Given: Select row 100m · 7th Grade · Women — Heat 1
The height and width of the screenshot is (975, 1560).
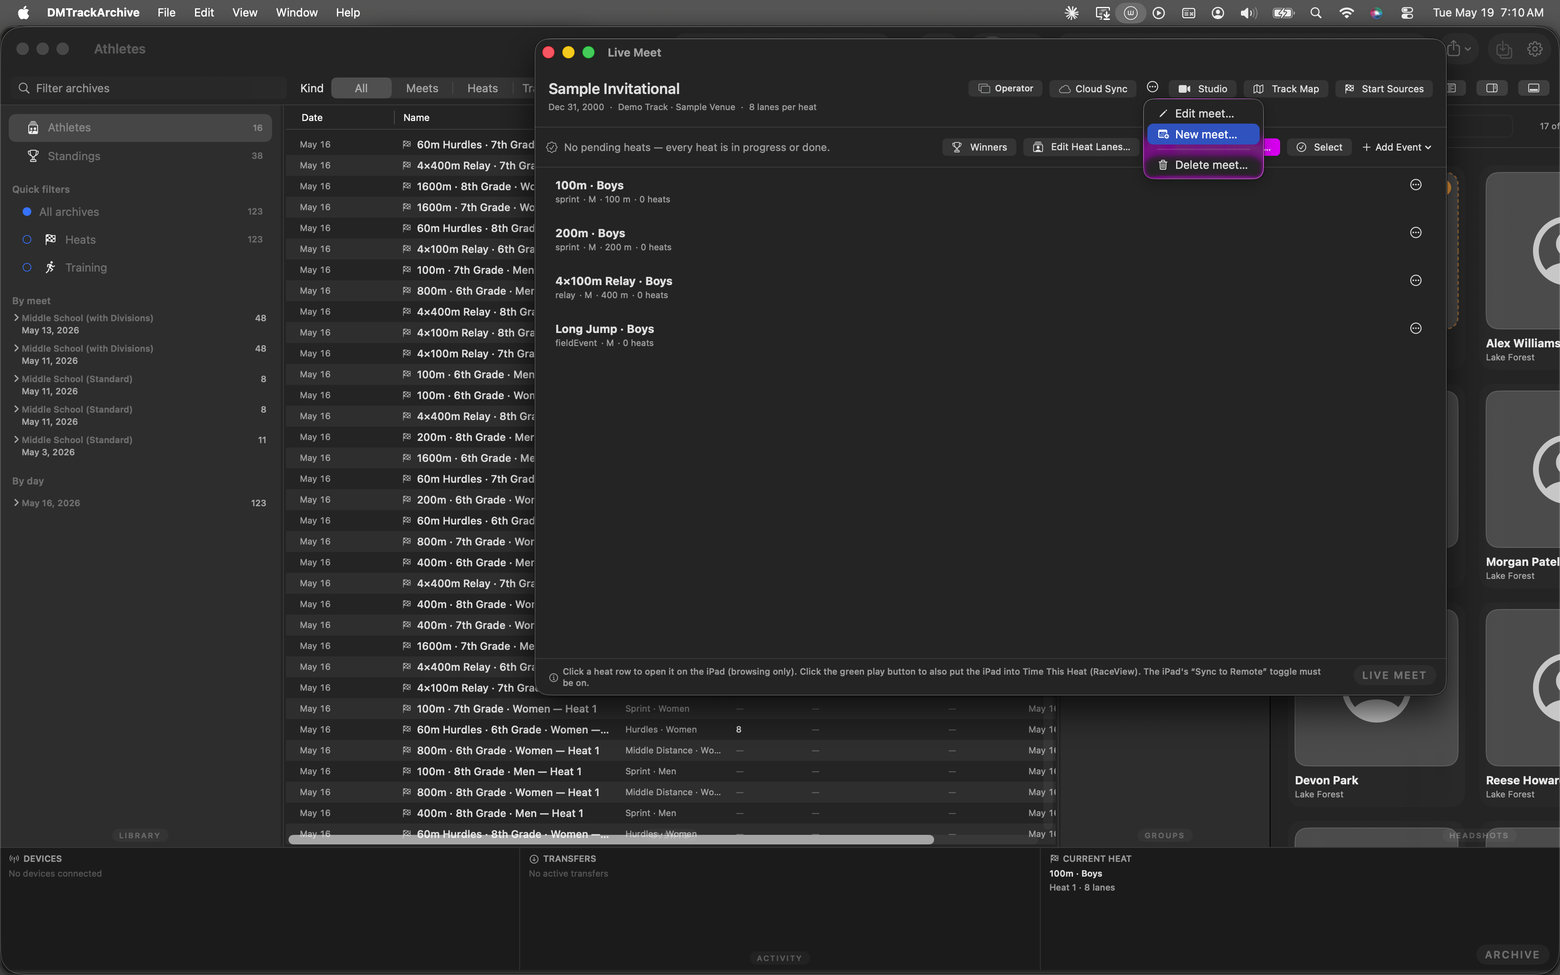Looking at the screenshot, I should tap(670, 709).
